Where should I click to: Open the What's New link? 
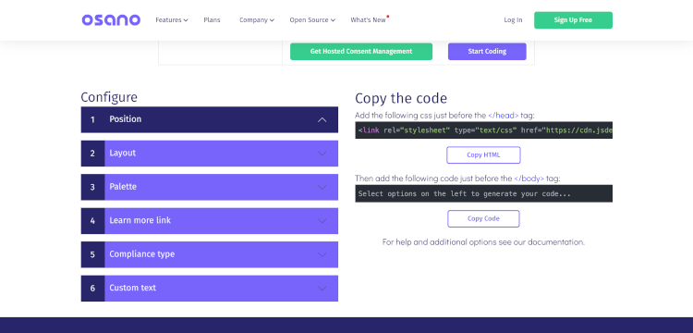[x=369, y=20]
